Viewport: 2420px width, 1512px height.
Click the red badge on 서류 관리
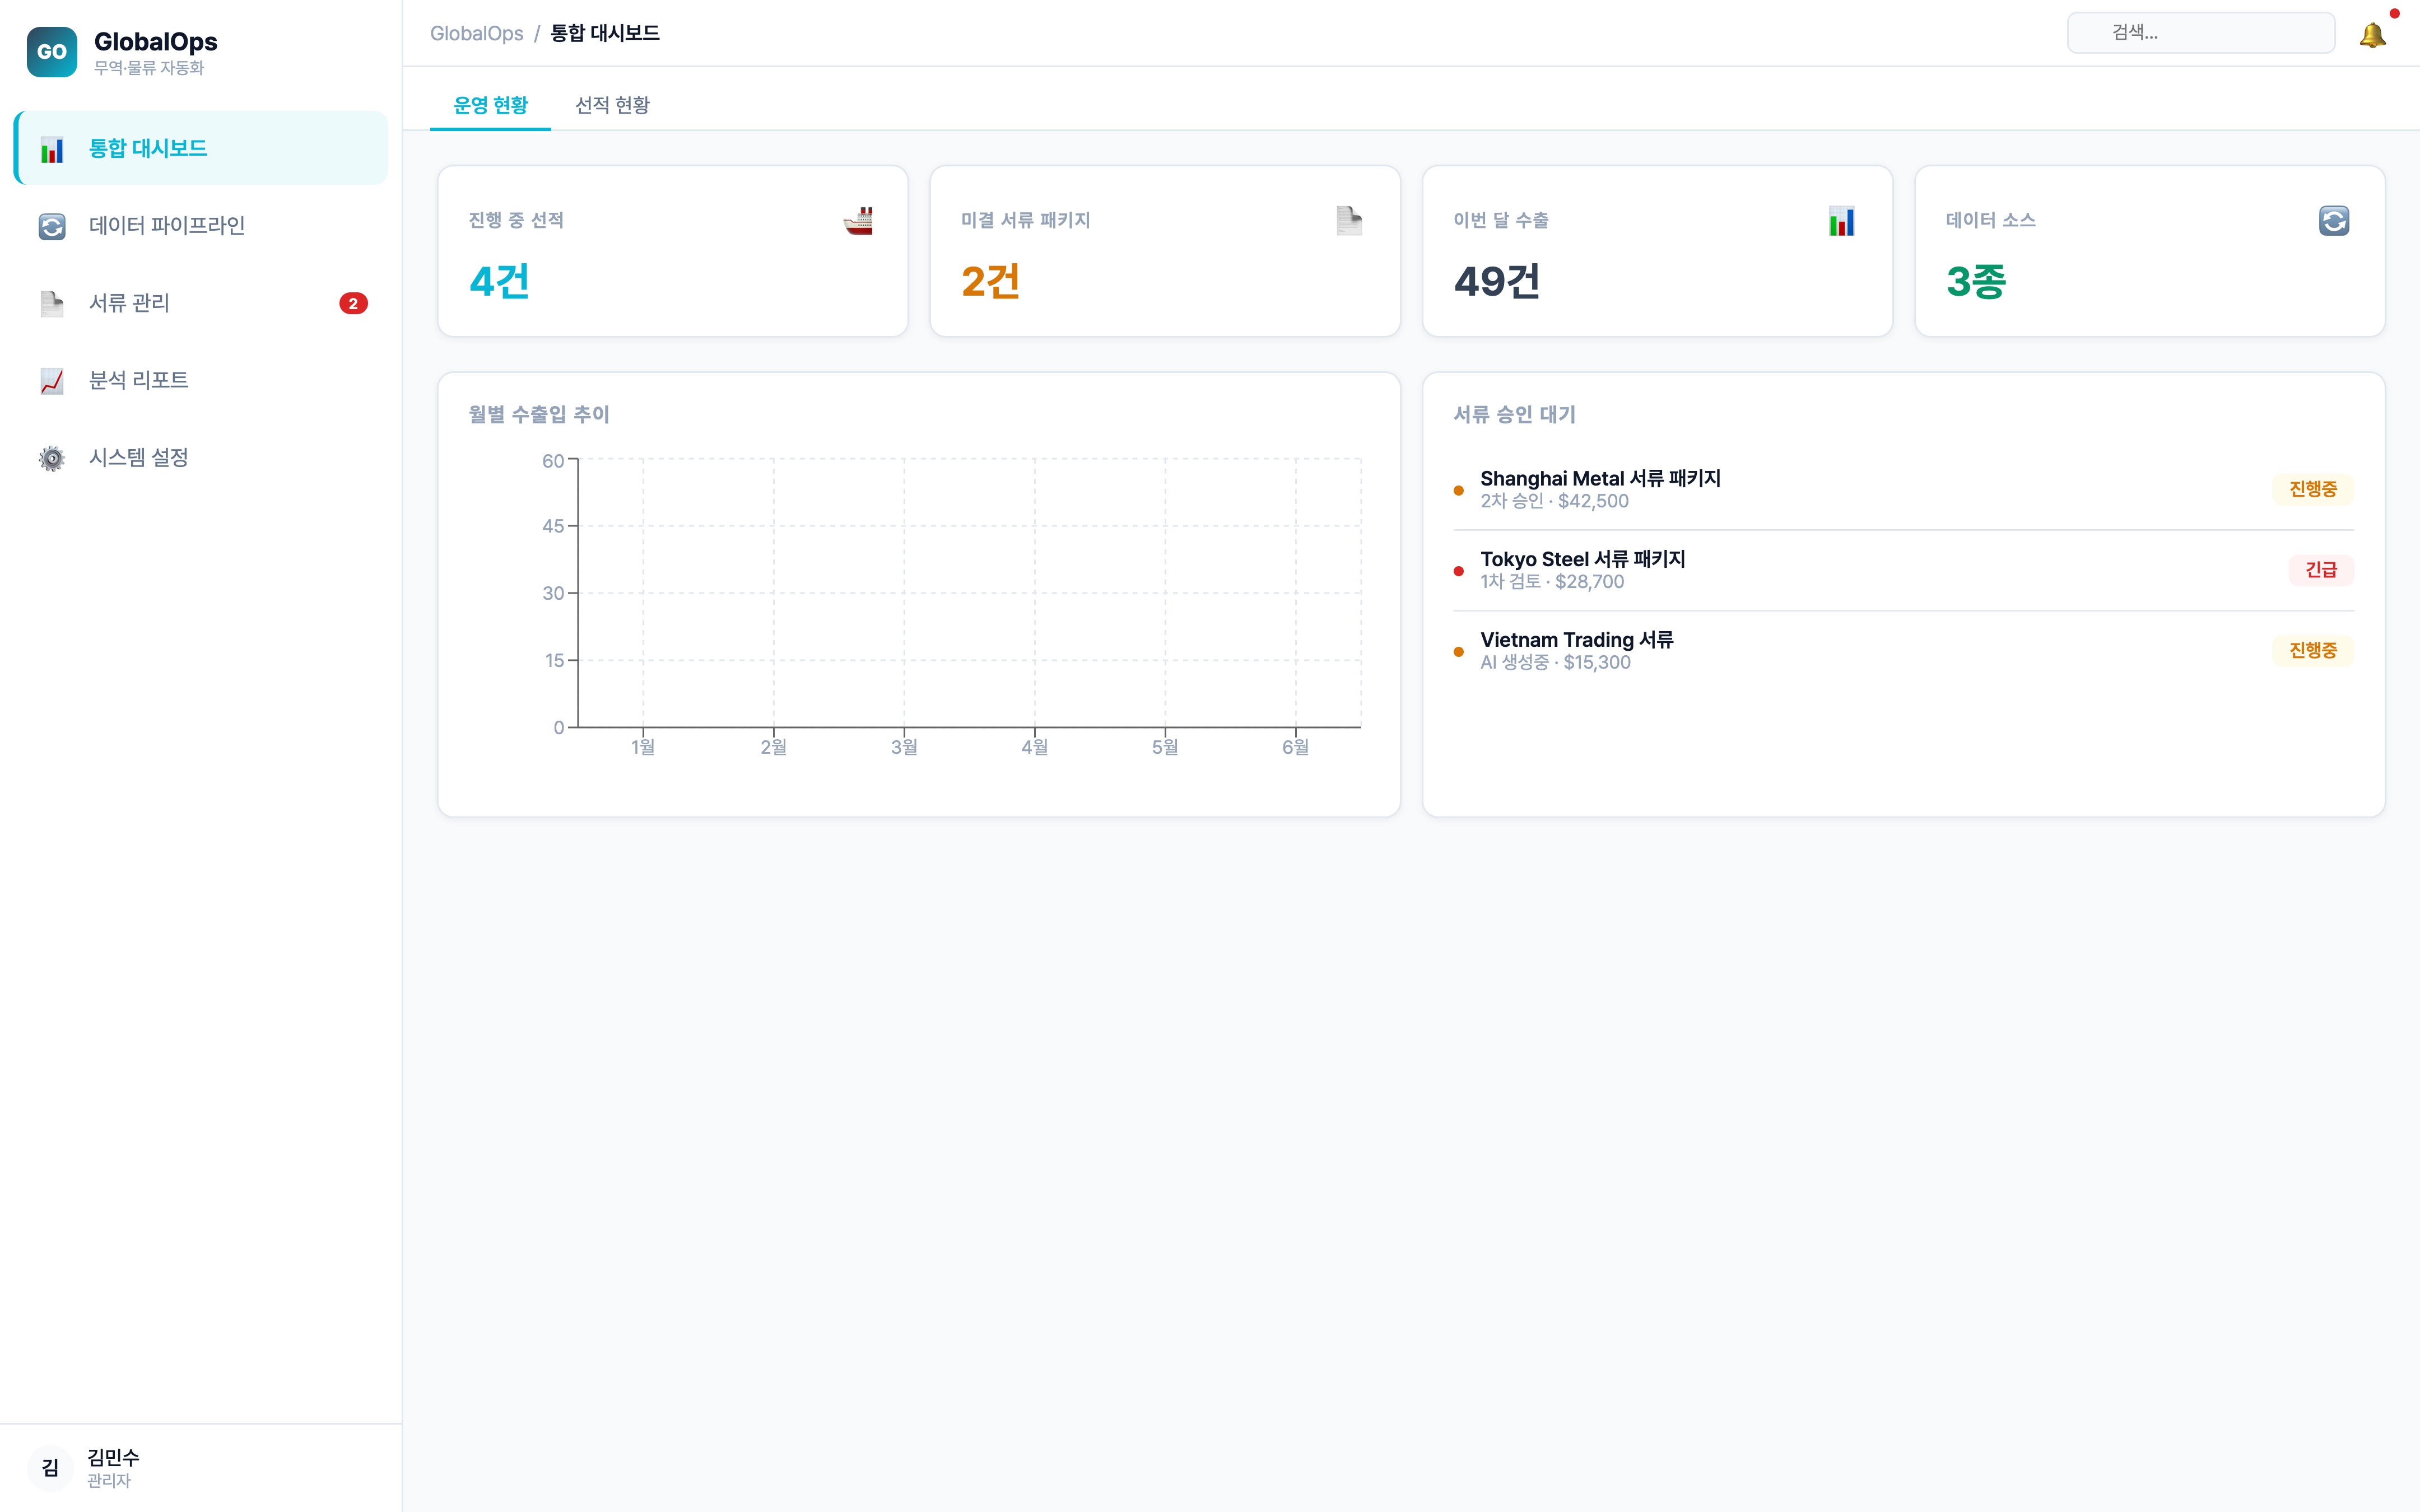pyautogui.click(x=353, y=304)
